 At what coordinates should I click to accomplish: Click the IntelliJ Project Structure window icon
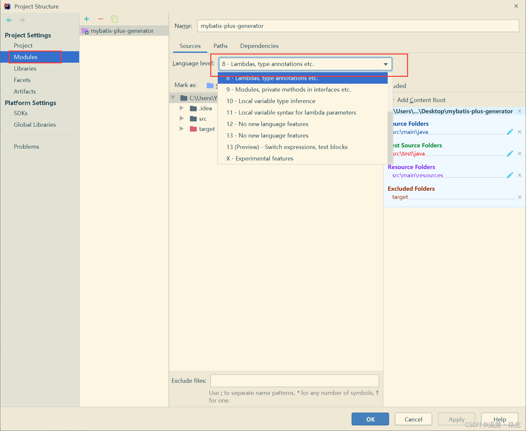[x=7, y=6]
